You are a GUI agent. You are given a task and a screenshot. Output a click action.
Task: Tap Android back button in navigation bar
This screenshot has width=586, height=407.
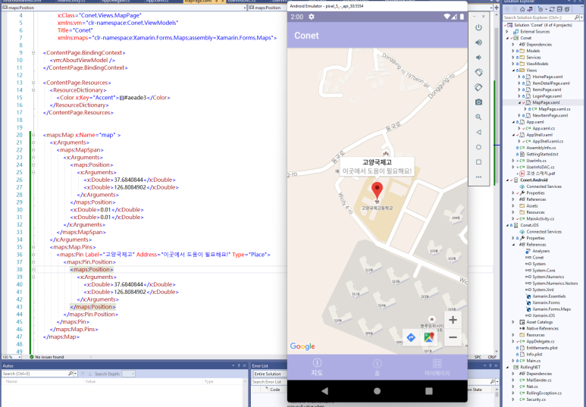pos(324,391)
